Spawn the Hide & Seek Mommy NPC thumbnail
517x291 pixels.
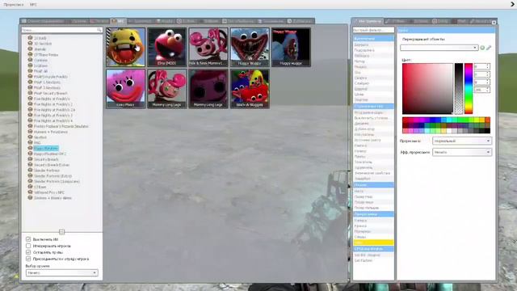208,47
